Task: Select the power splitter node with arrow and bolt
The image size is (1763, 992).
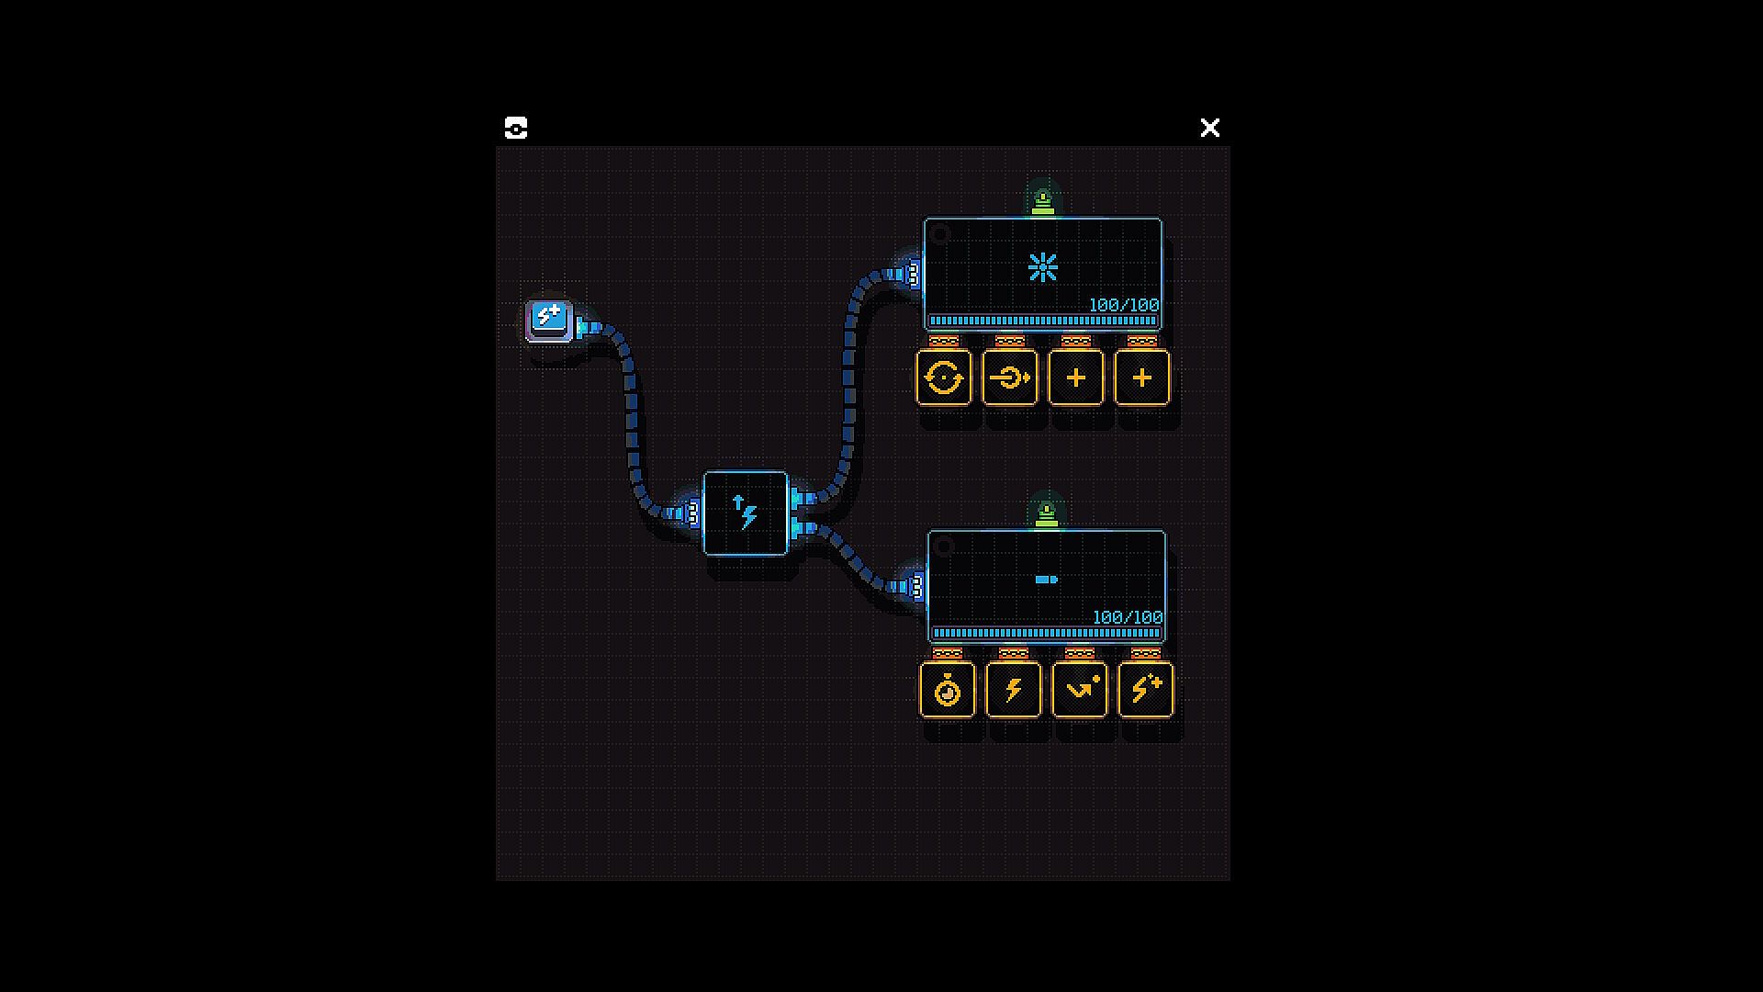Action: coord(746,513)
